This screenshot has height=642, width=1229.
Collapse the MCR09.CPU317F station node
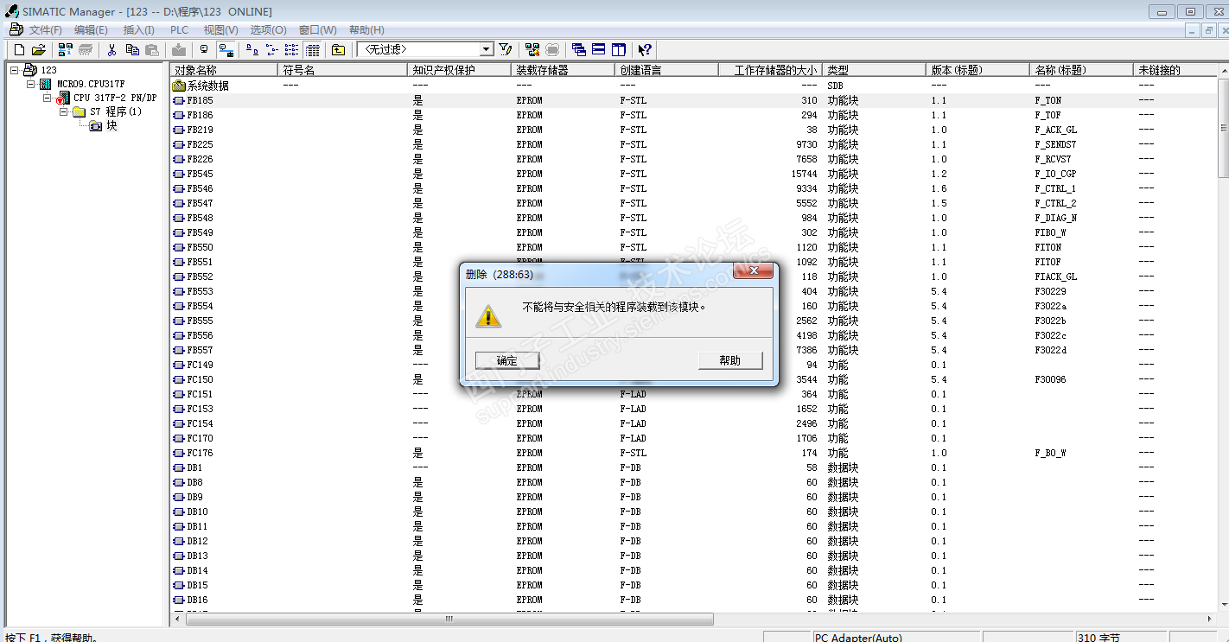point(31,84)
